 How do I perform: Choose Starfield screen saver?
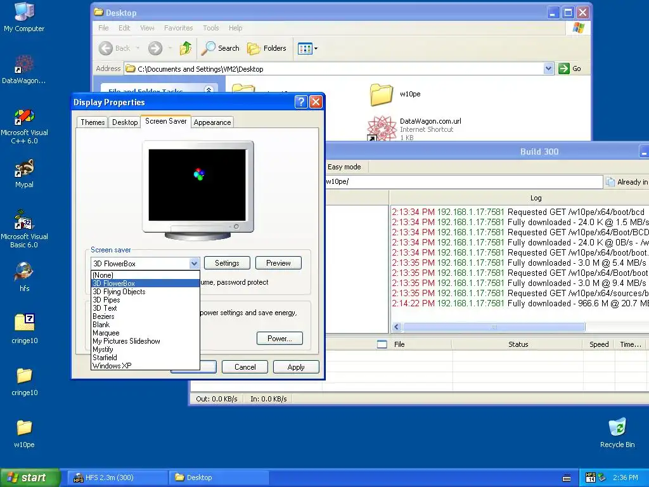[x=145, y=358]
